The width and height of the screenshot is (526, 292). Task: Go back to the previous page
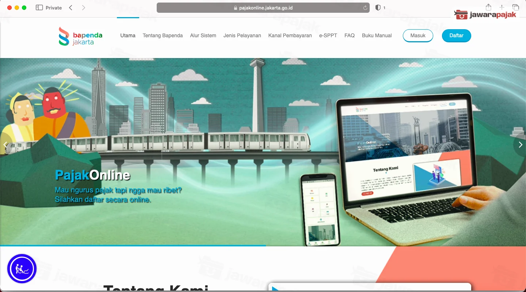tap(71, 8)
